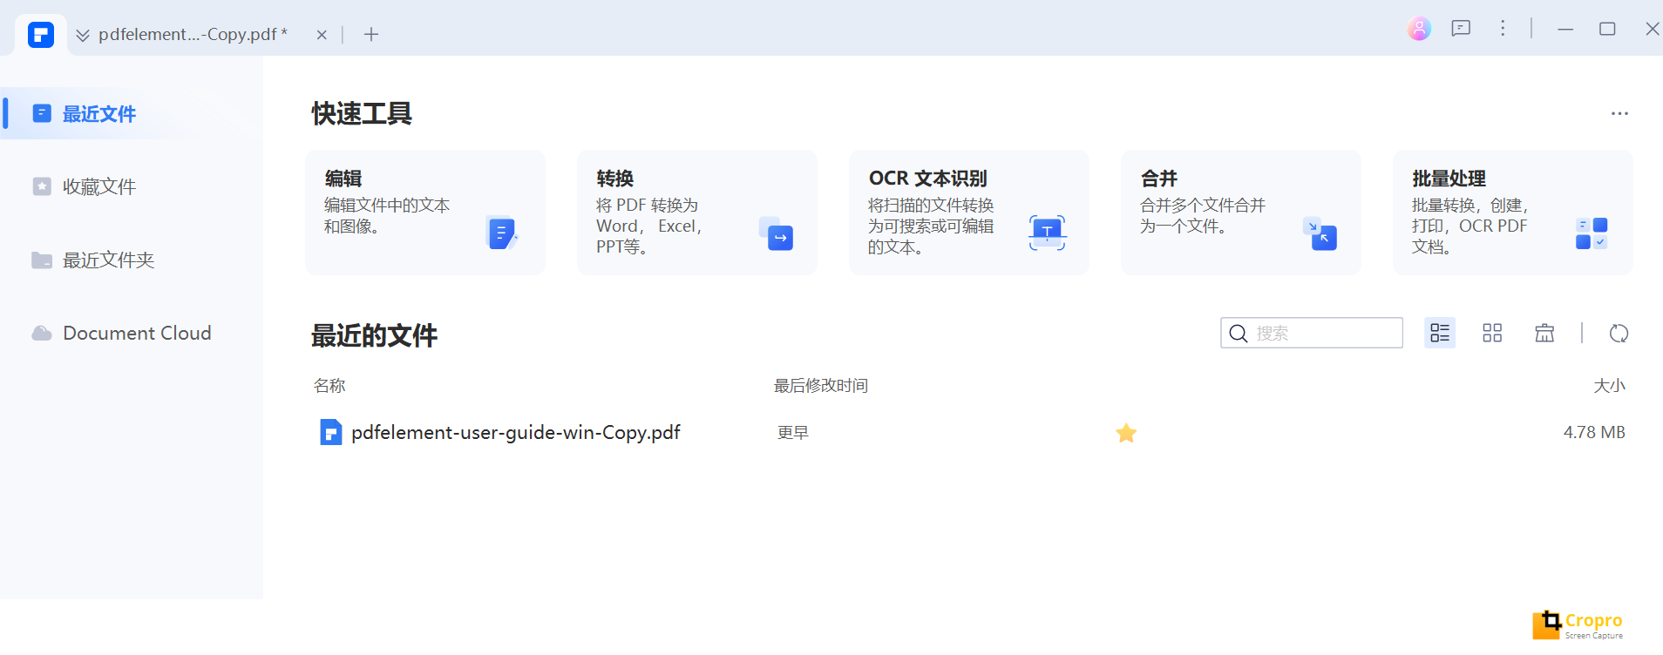The image size is (1663, 655).
Task: Click the 搜索 search input field
Action: click(1325, 334)
